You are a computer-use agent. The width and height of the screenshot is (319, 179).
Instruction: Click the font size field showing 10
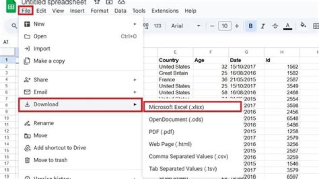click(x=225, y=26)
